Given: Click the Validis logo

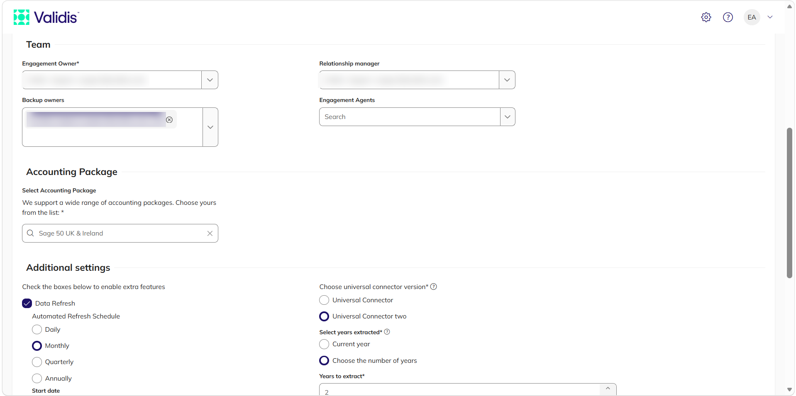Looking at the screenshot, I should pyautogui.click(x=46, y=17).
